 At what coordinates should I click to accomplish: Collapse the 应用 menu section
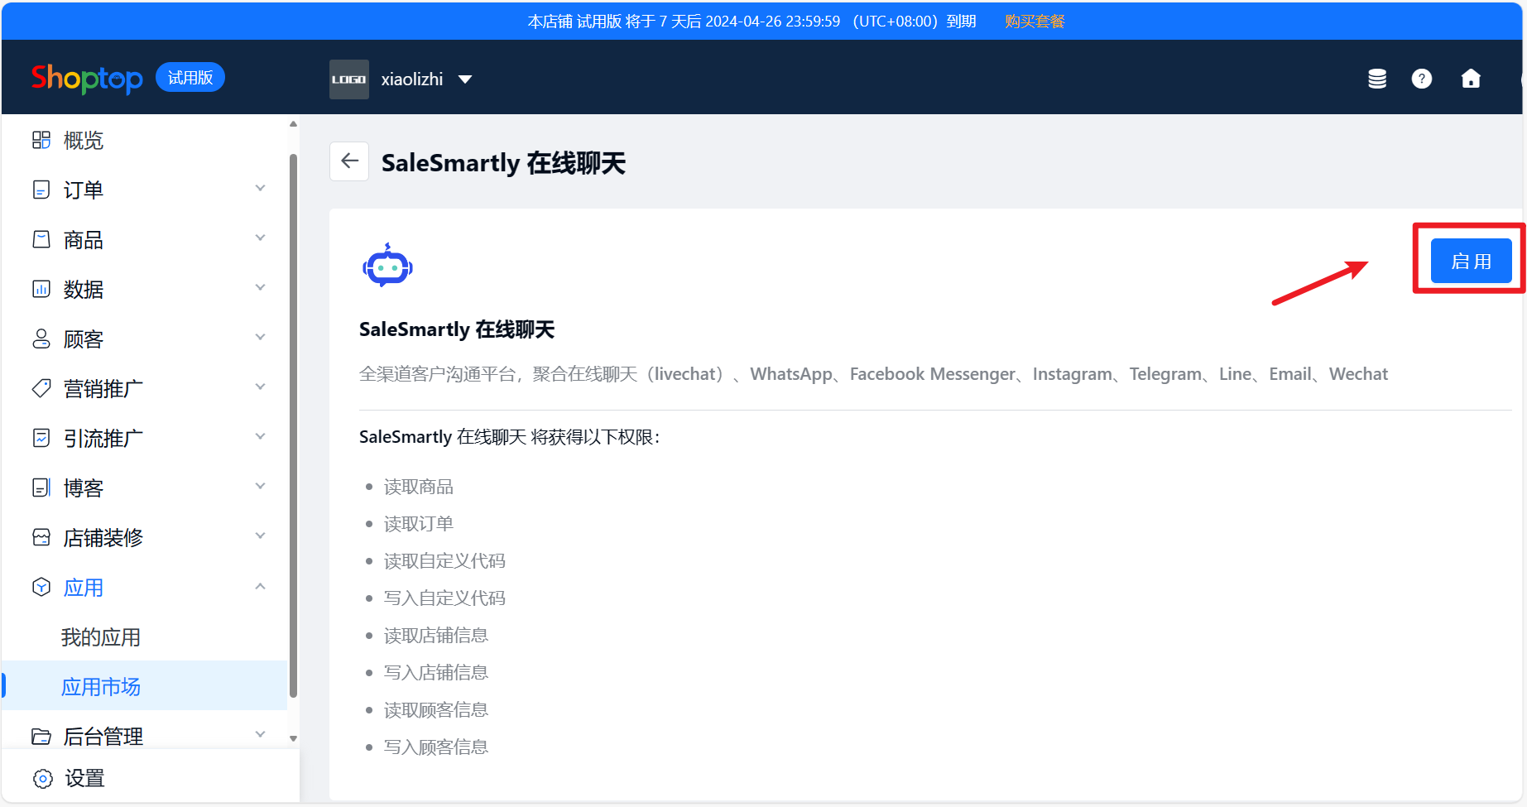point(260,587)
